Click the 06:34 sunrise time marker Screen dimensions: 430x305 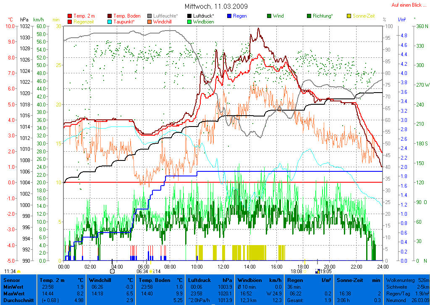click(143, 271)
